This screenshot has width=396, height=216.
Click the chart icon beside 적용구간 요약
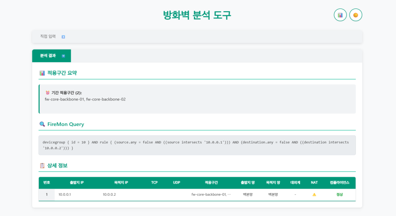(42, 73)
